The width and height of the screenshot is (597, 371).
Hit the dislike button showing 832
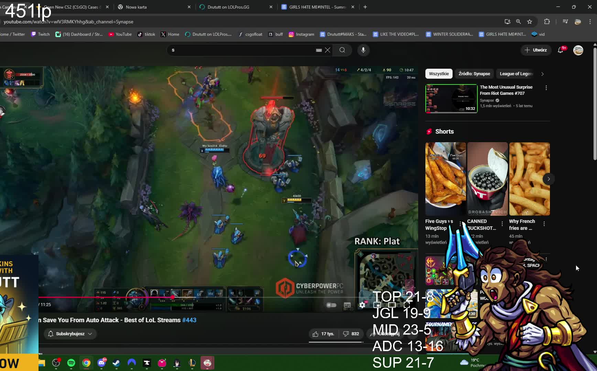pos(350,334)
